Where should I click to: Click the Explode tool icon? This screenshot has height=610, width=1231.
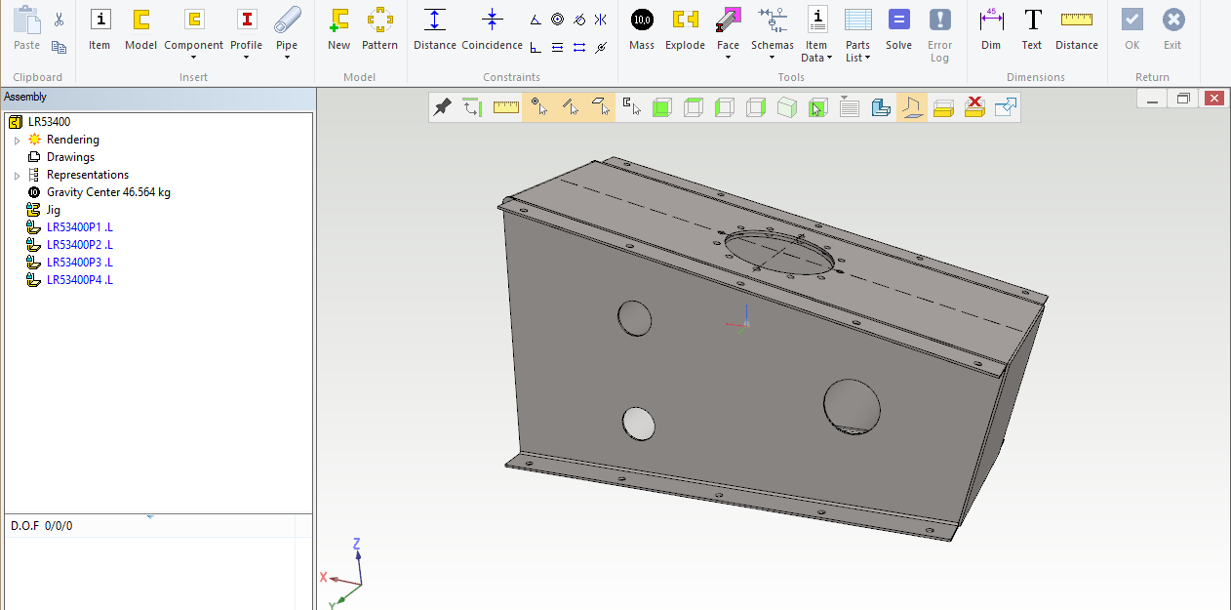click(685, 28)
